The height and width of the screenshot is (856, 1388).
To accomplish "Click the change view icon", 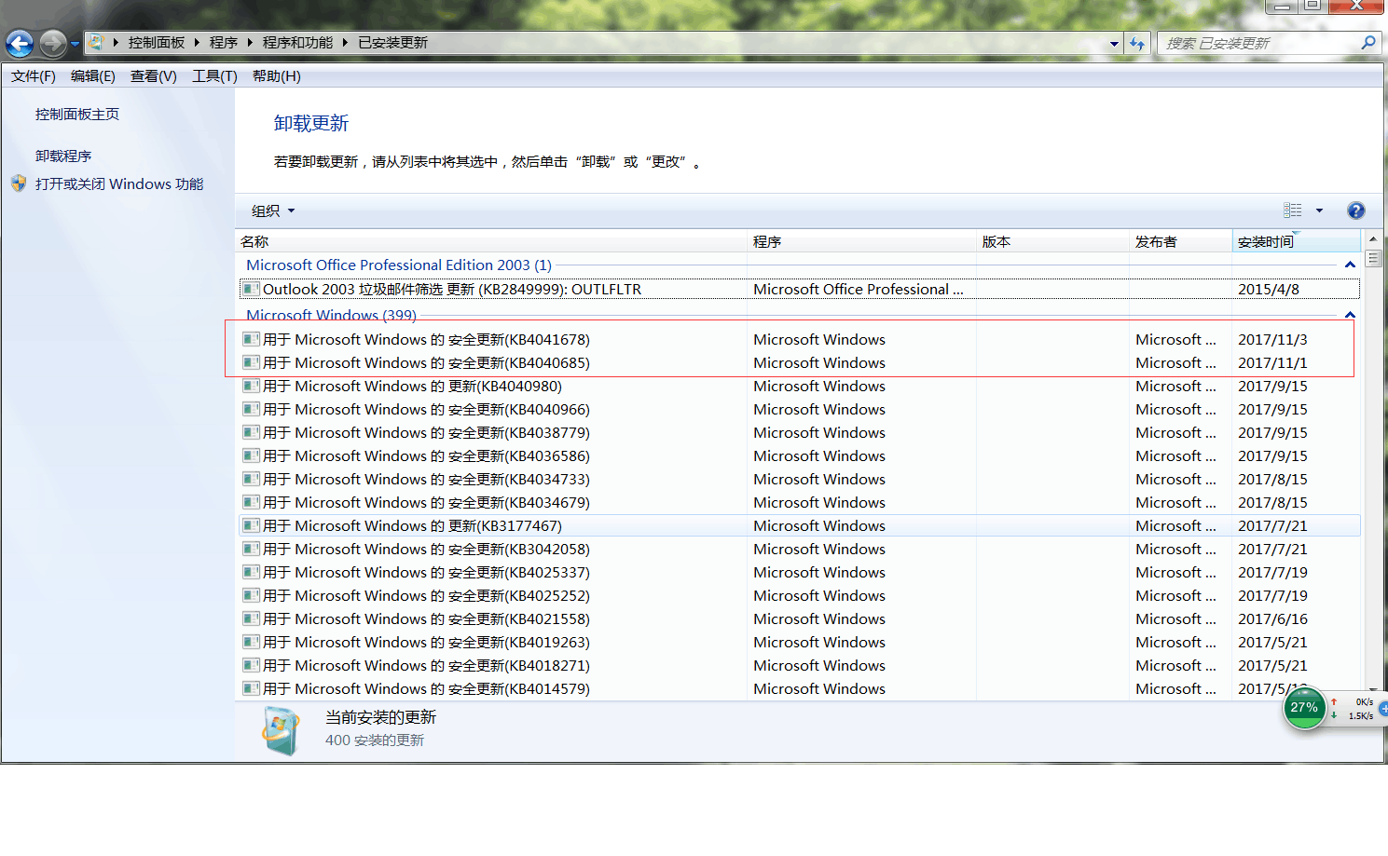I will 1293,211.
